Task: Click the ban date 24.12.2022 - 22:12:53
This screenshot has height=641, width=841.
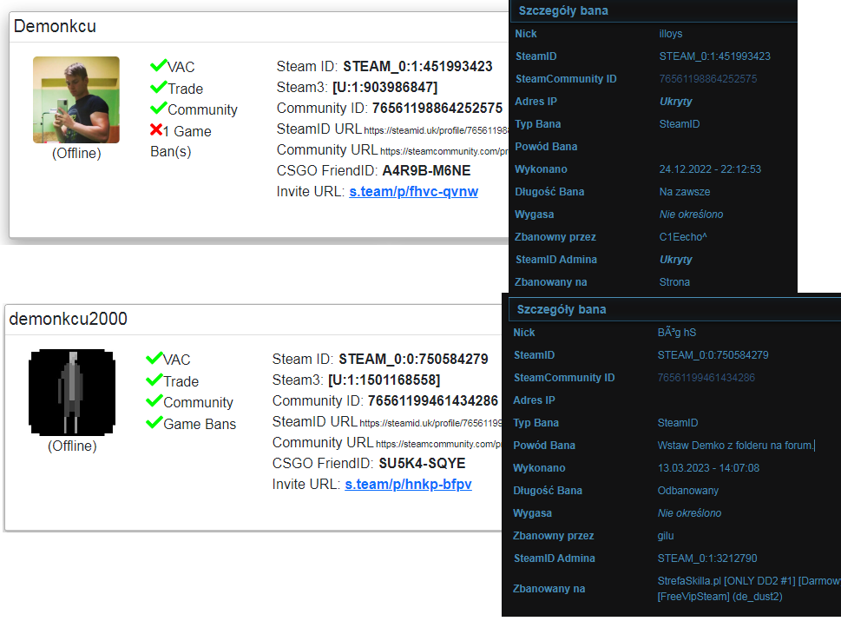Action: coord(710,169)
